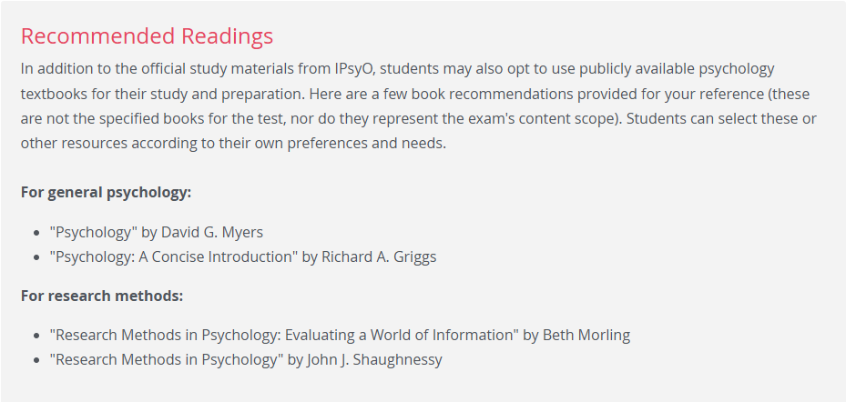This screenshot has height=402, width=846.
Task: Click the Richard A. Griggs book entry
Action: point(243,256)
